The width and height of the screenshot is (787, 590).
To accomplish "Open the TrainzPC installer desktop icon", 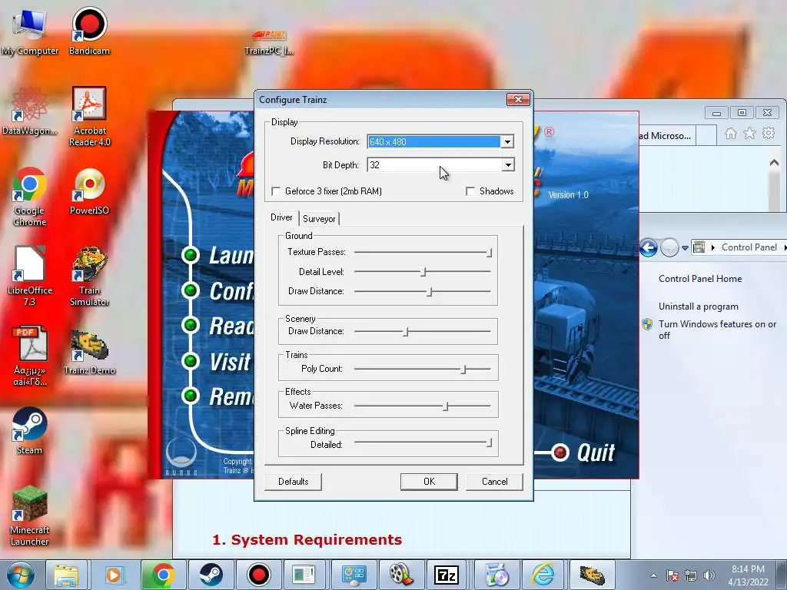I will (269, 42).
